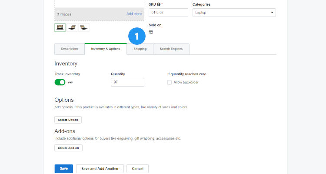Image resolution: width=326 pixels, height=174 pixels.
Task: Select the last laptop image thumbnail
Action: 84,27
